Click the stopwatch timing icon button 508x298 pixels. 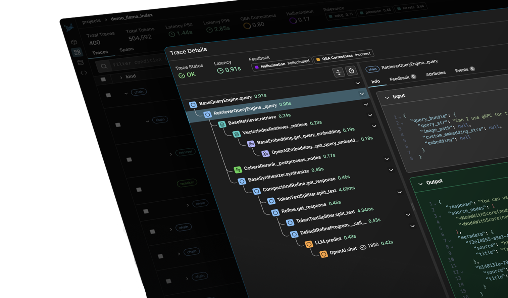(x=351, y=70)
